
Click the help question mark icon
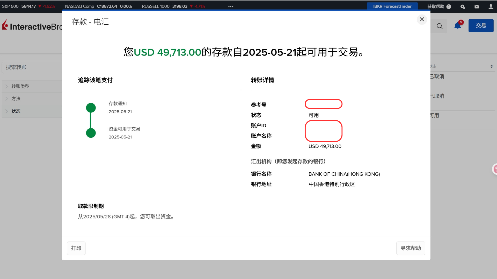(x=449, y=6)
